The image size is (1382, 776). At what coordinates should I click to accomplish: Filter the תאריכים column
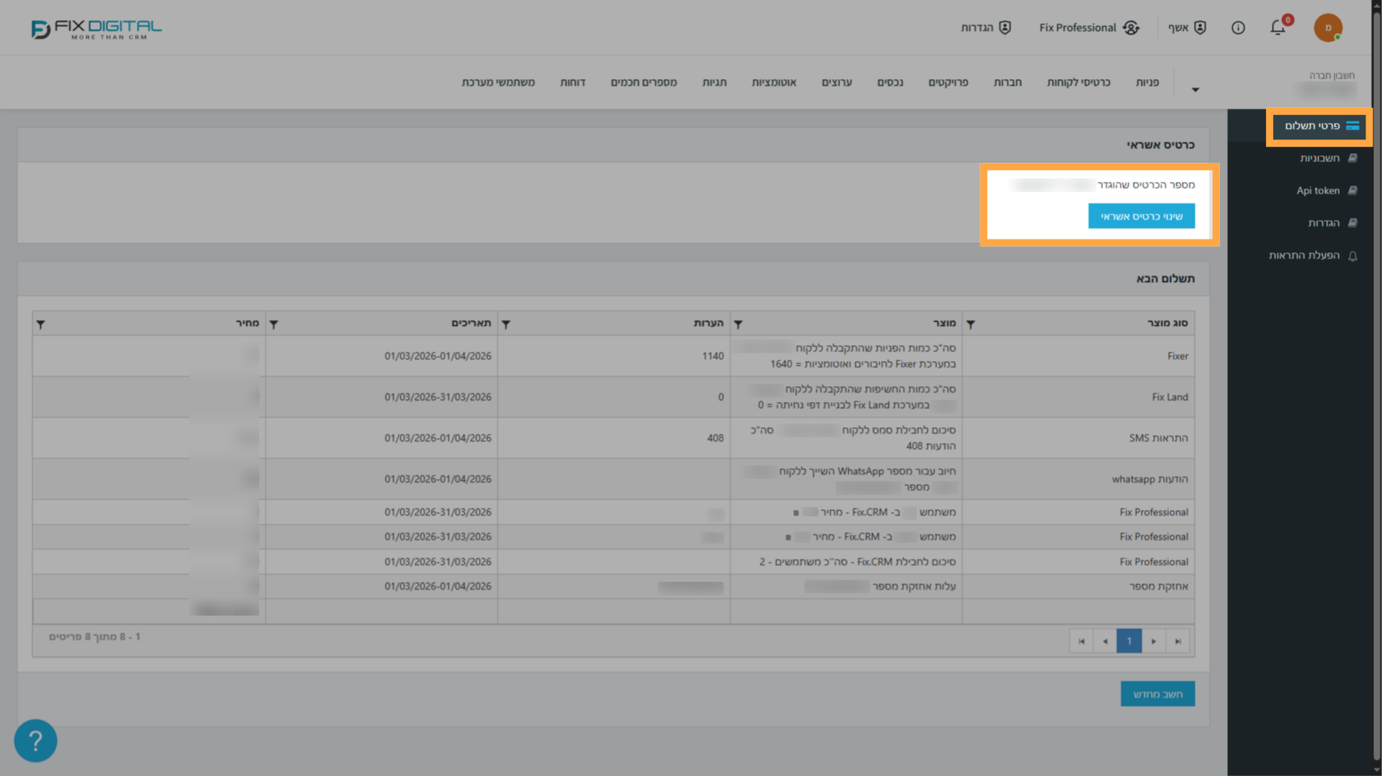click(x=274, y=324)
